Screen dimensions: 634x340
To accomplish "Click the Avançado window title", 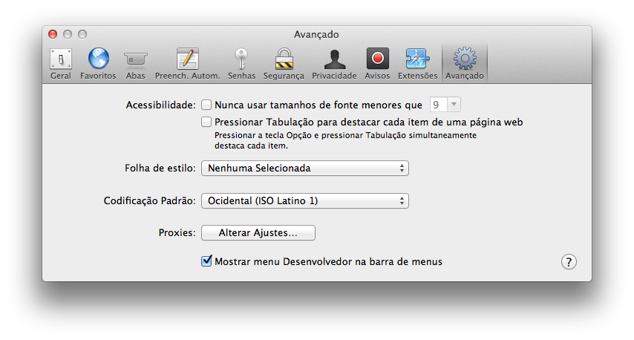I will click(x=316, y=34).
